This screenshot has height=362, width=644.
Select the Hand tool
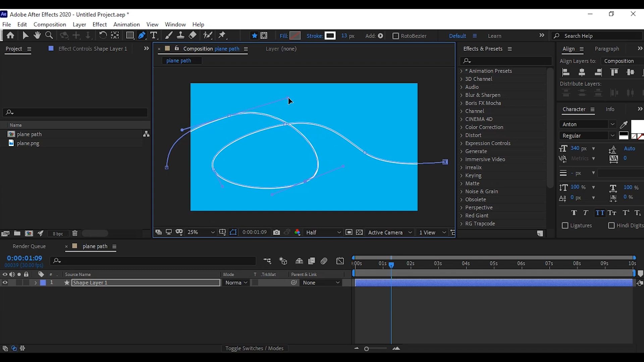(x=37, y=35)
